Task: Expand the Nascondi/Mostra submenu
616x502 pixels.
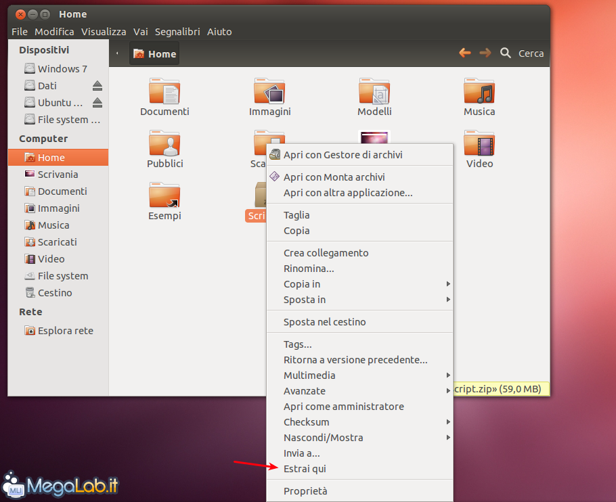Action: pos(360,438)
